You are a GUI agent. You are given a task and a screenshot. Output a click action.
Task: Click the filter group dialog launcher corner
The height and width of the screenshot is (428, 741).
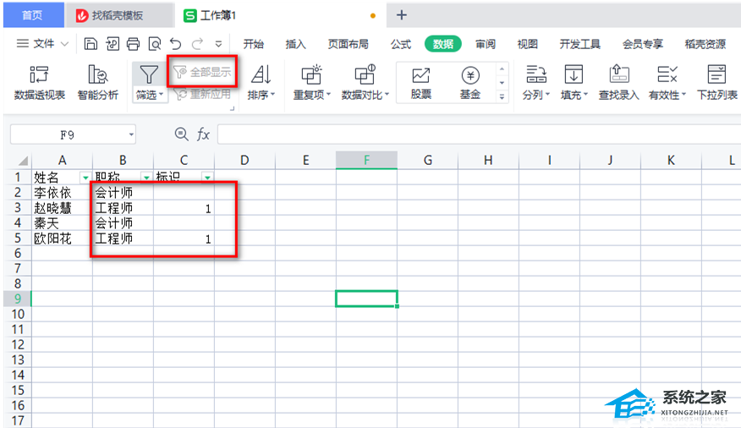[232, 108]
